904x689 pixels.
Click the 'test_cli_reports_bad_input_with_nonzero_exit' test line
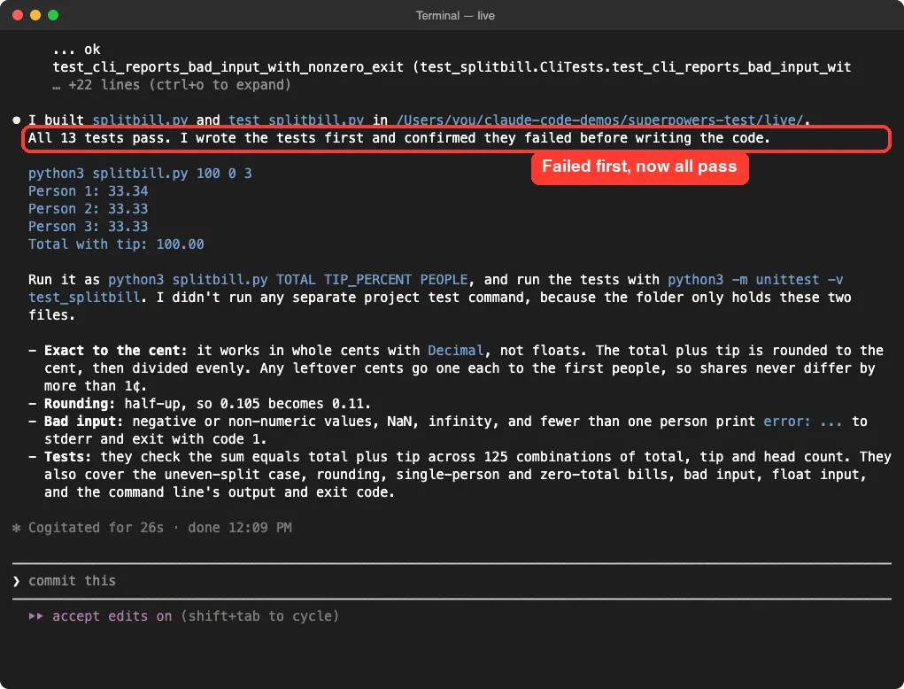452,67
